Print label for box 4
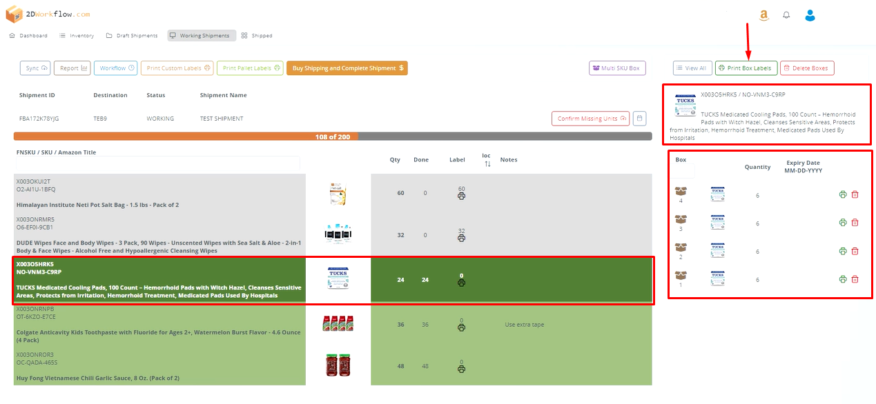The width and height of the screenshot is (876, 404). click(x=843, y=195)
